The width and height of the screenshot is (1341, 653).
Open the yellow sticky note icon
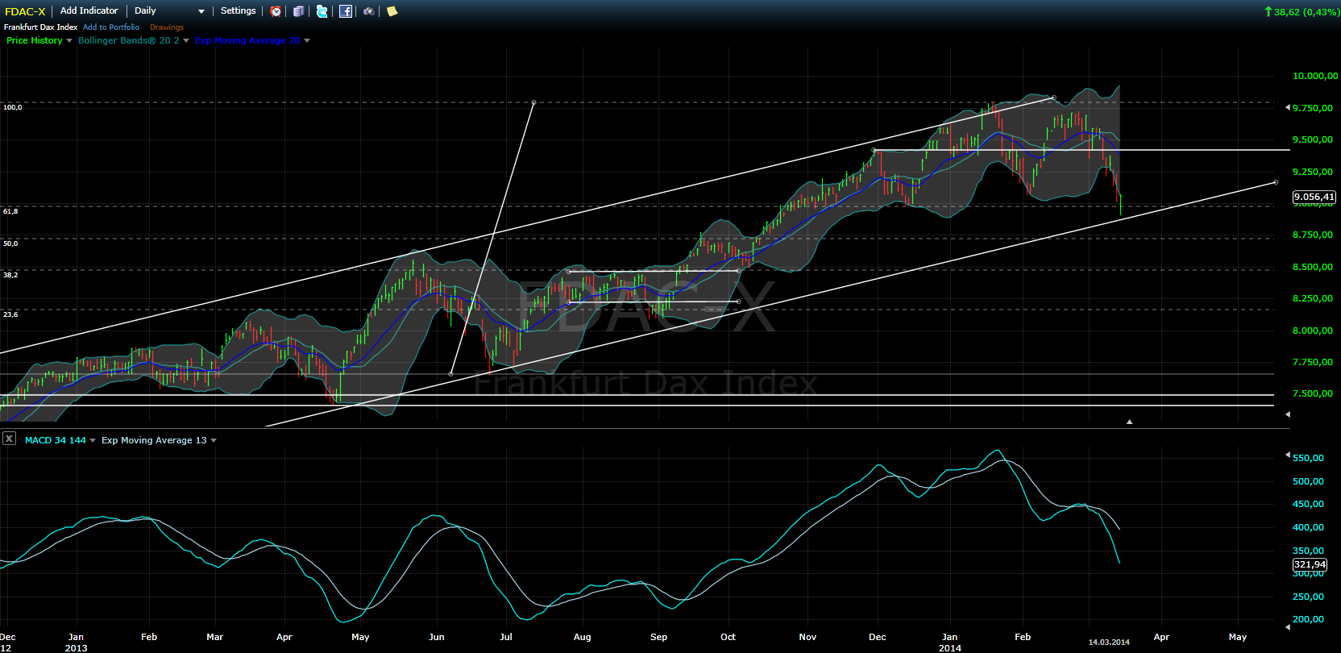coord(392,11)
